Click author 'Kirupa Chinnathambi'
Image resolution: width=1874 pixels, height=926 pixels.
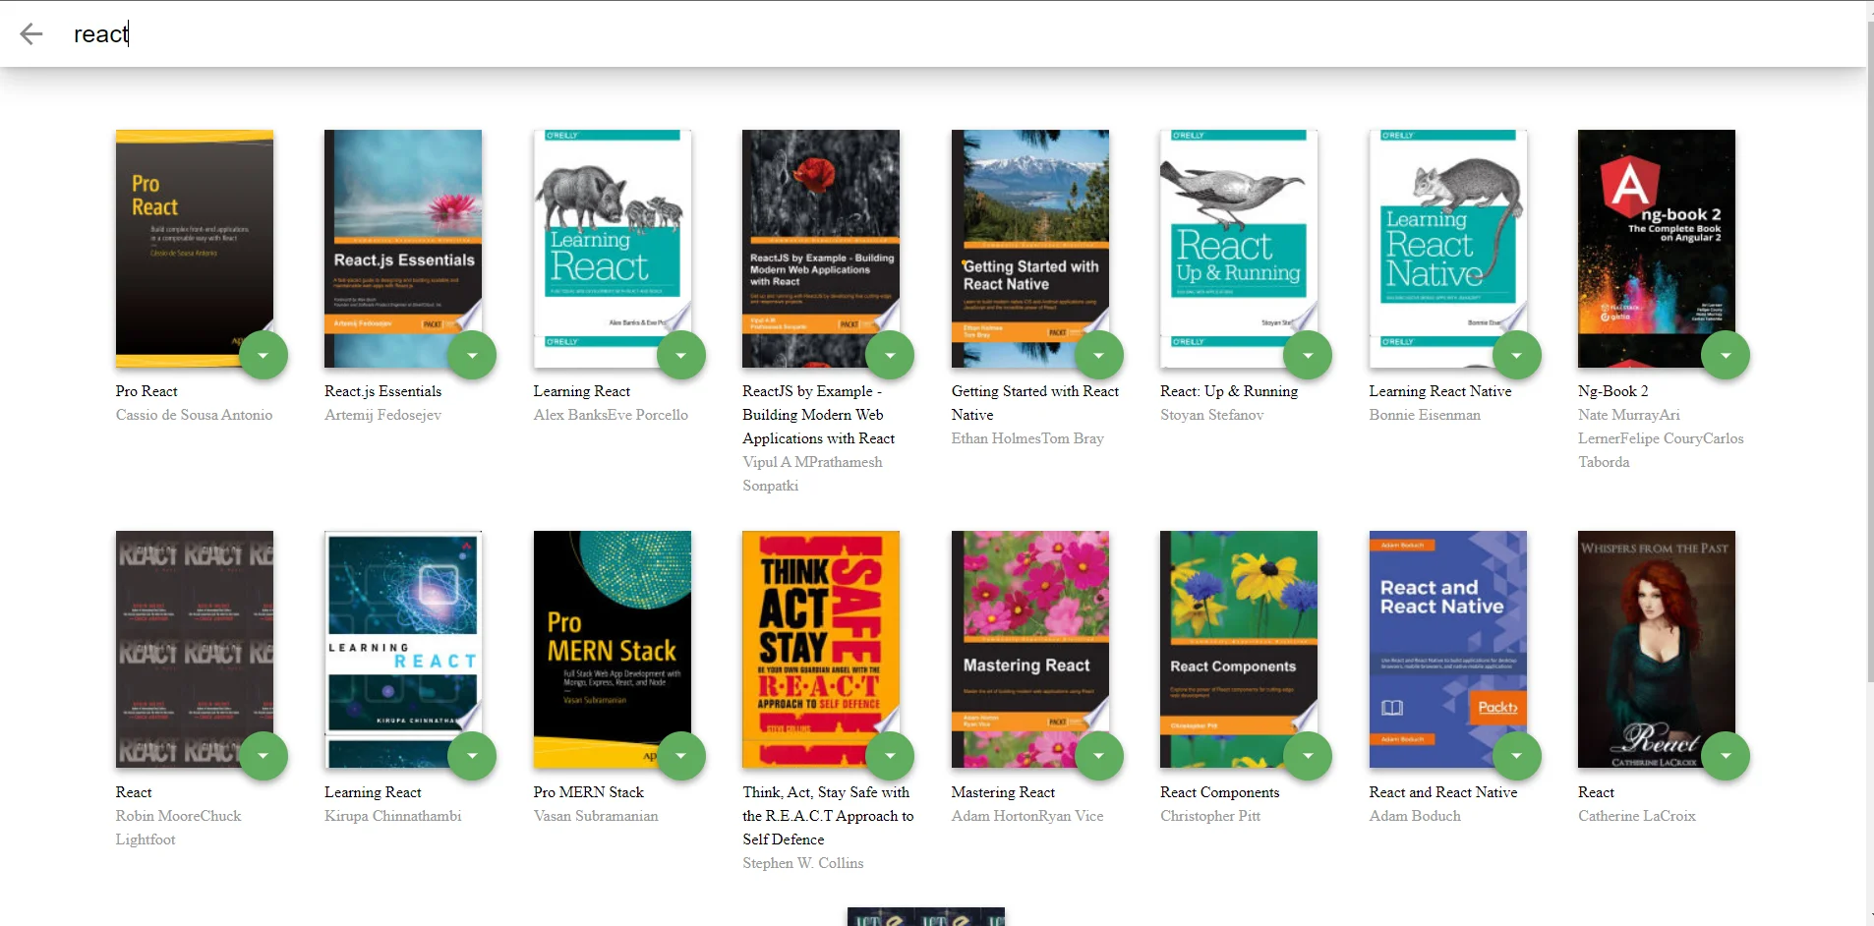[393, 816]
